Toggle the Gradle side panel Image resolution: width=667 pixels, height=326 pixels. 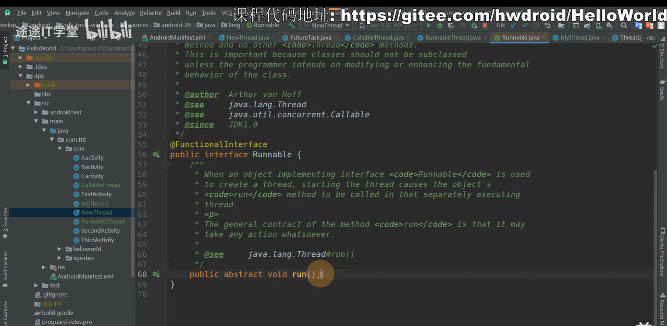coord(662,90)
